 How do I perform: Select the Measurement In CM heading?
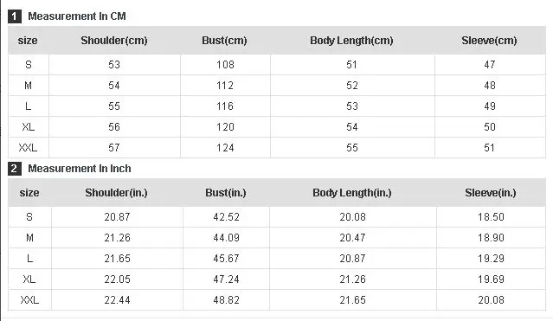click(77, 16)
